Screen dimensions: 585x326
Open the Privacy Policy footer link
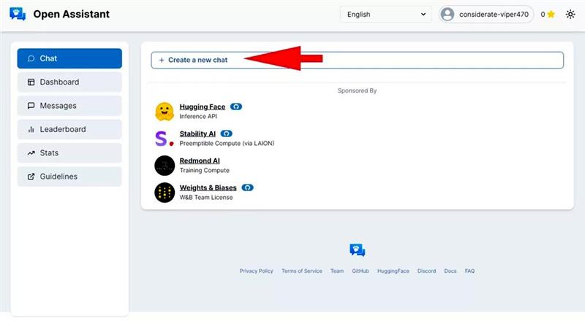pyautogui.click(x=256, y=271)
